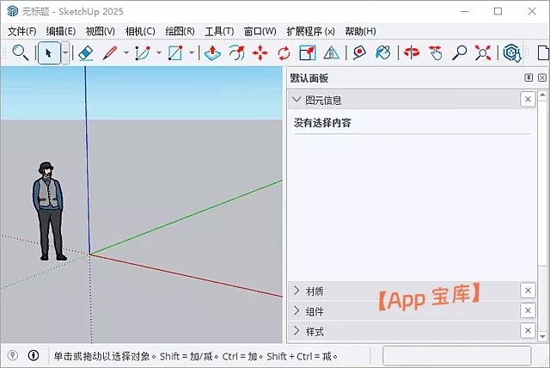Image resolution: width=550 pixels, height=368 pixels.
Task: Click the Search magnifier icon in toolbar
Action: (x=20, y=53)
